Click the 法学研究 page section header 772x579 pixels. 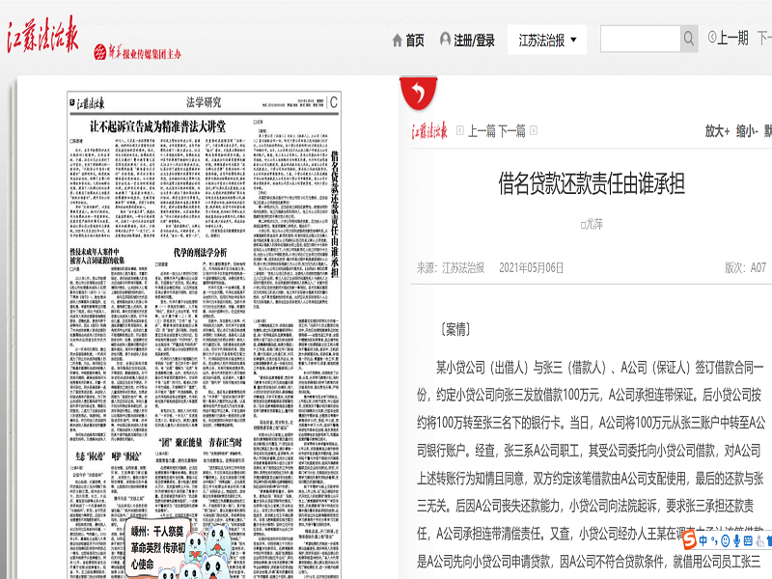pyautogui.click(x=204, y=102)
